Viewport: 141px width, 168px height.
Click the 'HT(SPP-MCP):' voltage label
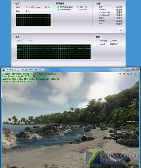click(105, 15)
